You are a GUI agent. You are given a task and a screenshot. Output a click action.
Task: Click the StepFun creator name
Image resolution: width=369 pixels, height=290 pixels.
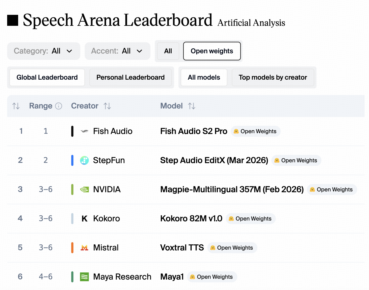(x=109, y=160)
